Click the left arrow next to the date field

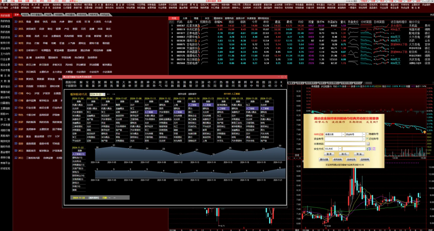point(108,94)
